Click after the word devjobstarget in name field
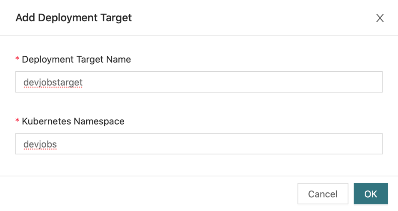This screenshot has height=211, width=398. pyautogui.click(x=84, y=82)
